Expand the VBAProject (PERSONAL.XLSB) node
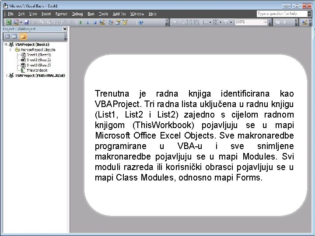Image resolution: width=315 pixels, height=236 pixels. point(7,76)
